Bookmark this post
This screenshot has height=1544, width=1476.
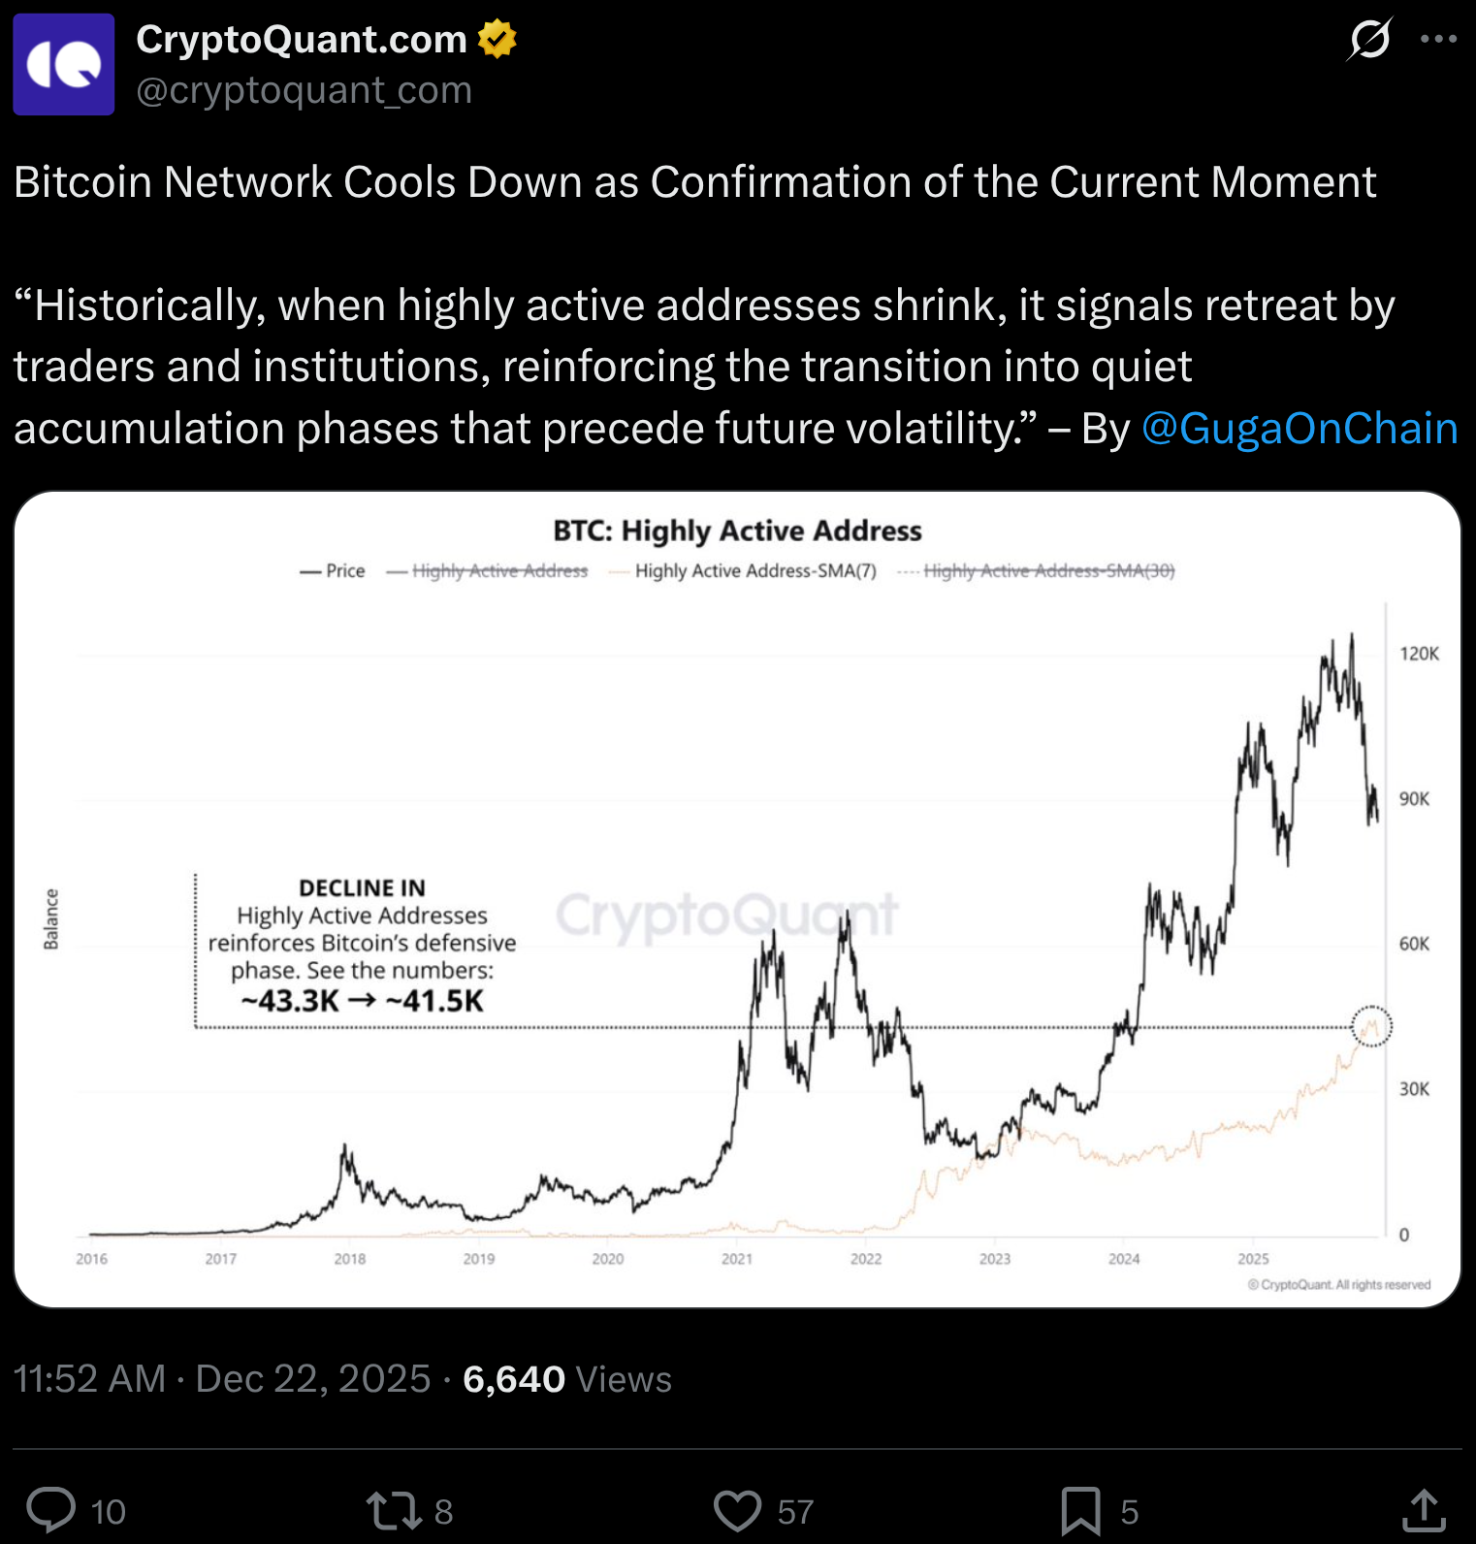[x=1080, y=1510]
